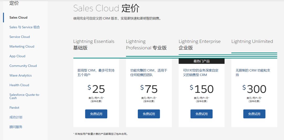Click the 最热门产品 banner

click(201, 61)
